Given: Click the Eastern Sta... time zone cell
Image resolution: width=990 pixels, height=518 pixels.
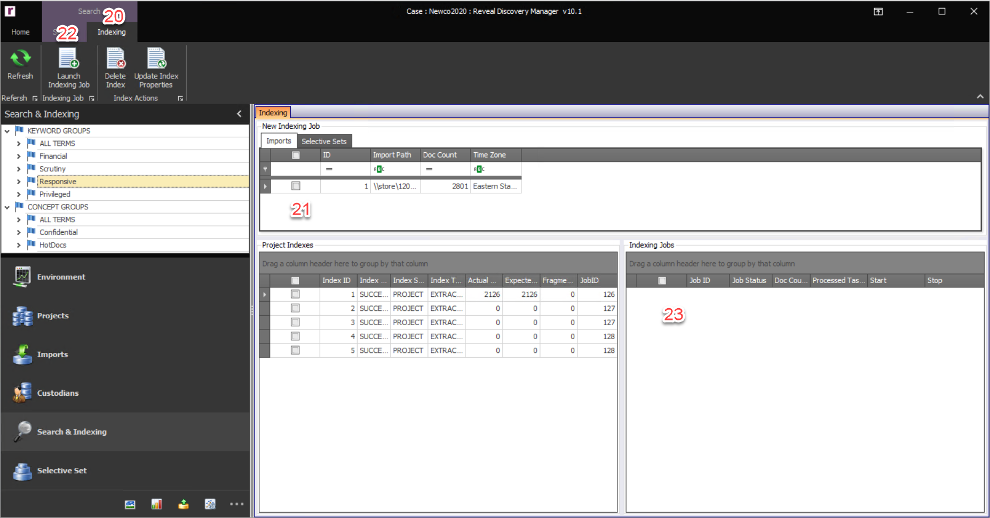Looking at the screenshot, I should [x=496, y=186].
